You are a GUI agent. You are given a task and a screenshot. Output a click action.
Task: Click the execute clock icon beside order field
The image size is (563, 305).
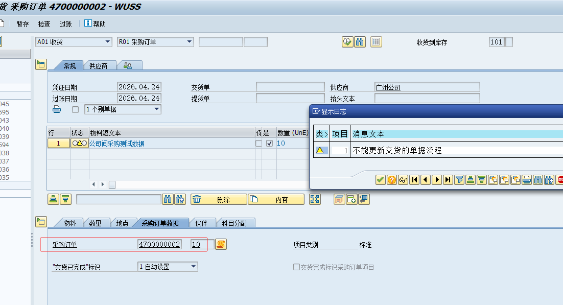point(347,42)
